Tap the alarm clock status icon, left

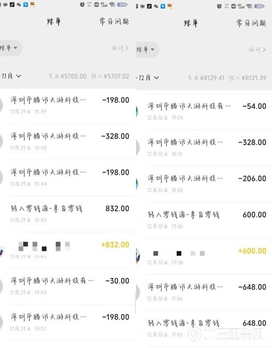(82, 5)
